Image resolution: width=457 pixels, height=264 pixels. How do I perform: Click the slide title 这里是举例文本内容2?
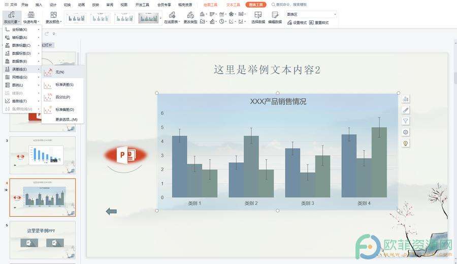[x=267, y=70]
